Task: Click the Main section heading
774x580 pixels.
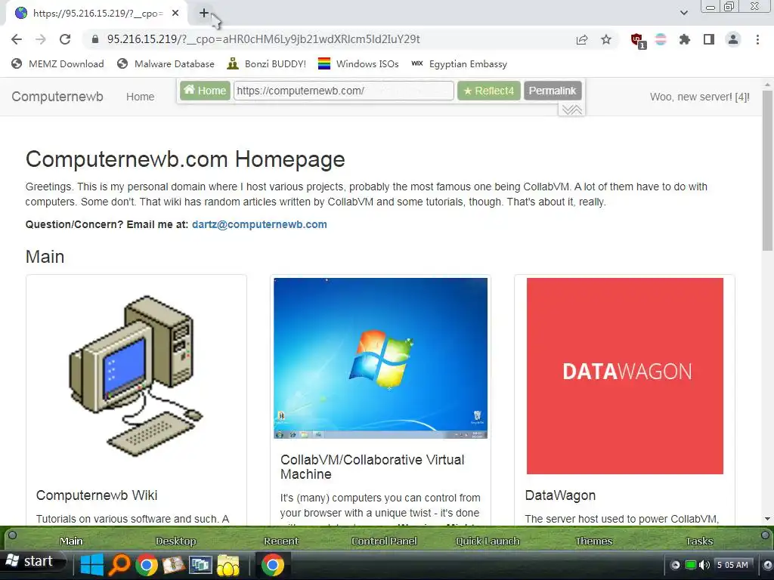Action: pyautogui.click(x=45, y=257)
